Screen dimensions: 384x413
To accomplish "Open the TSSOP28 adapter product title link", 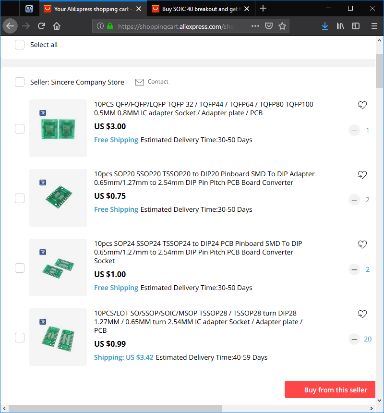I will 198,322.
